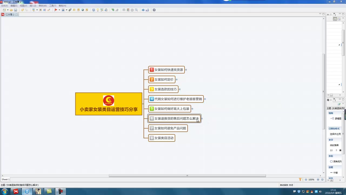Add attachment with the paperclip icon
346x195 pixels.
click(x=70, y=10)
